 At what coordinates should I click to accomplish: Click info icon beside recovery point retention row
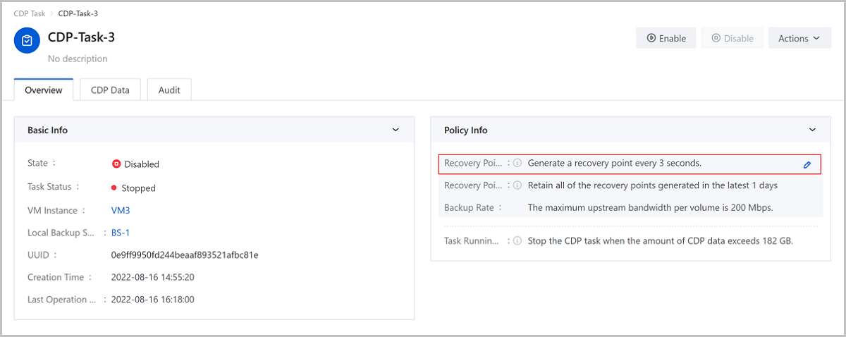point(517,185)
